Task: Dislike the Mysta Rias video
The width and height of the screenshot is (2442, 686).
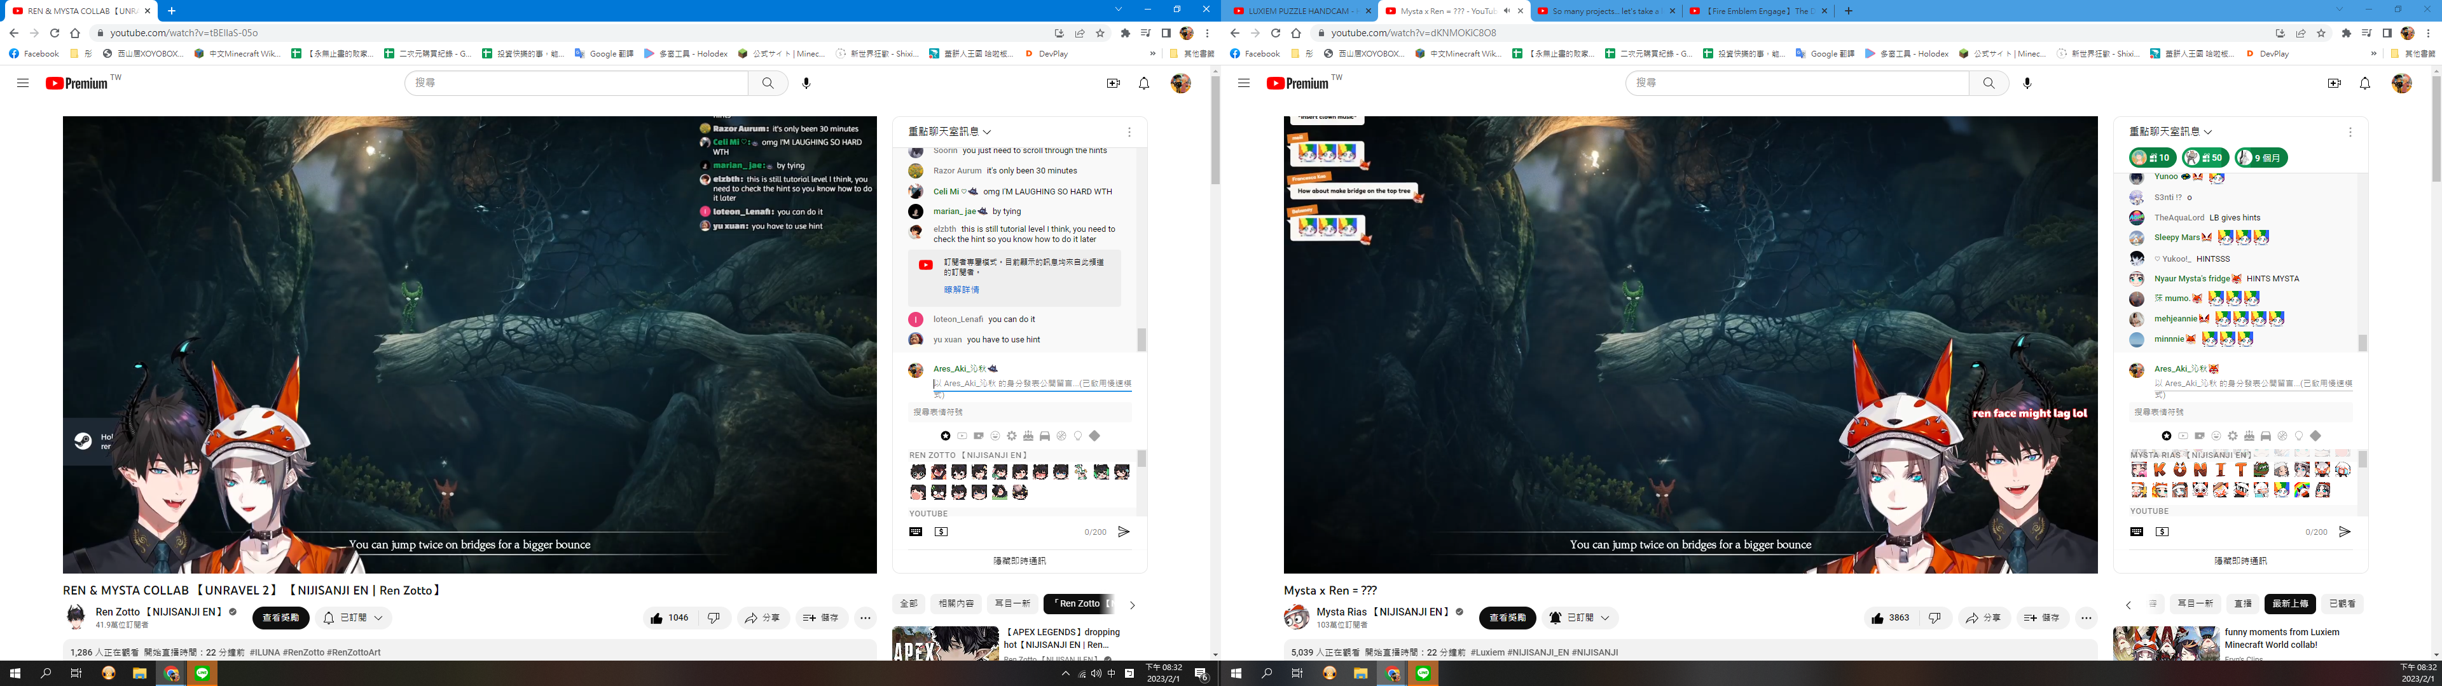Action: click(1935, 618)
